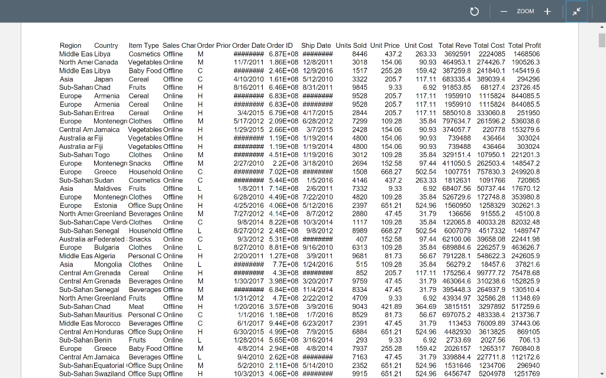This screenshot has height=378, width=606.
Task: Click the rotate/refresh icon in the toolbar
Action: coord(474,12)
